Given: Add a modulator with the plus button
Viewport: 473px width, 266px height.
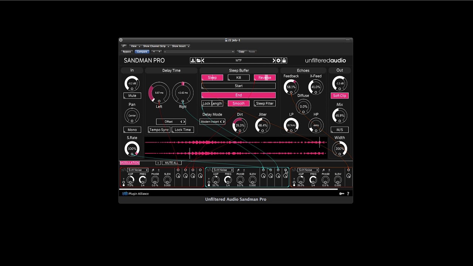Looking at the screenshot, I should pyautogui.click(x=158, y=163).
